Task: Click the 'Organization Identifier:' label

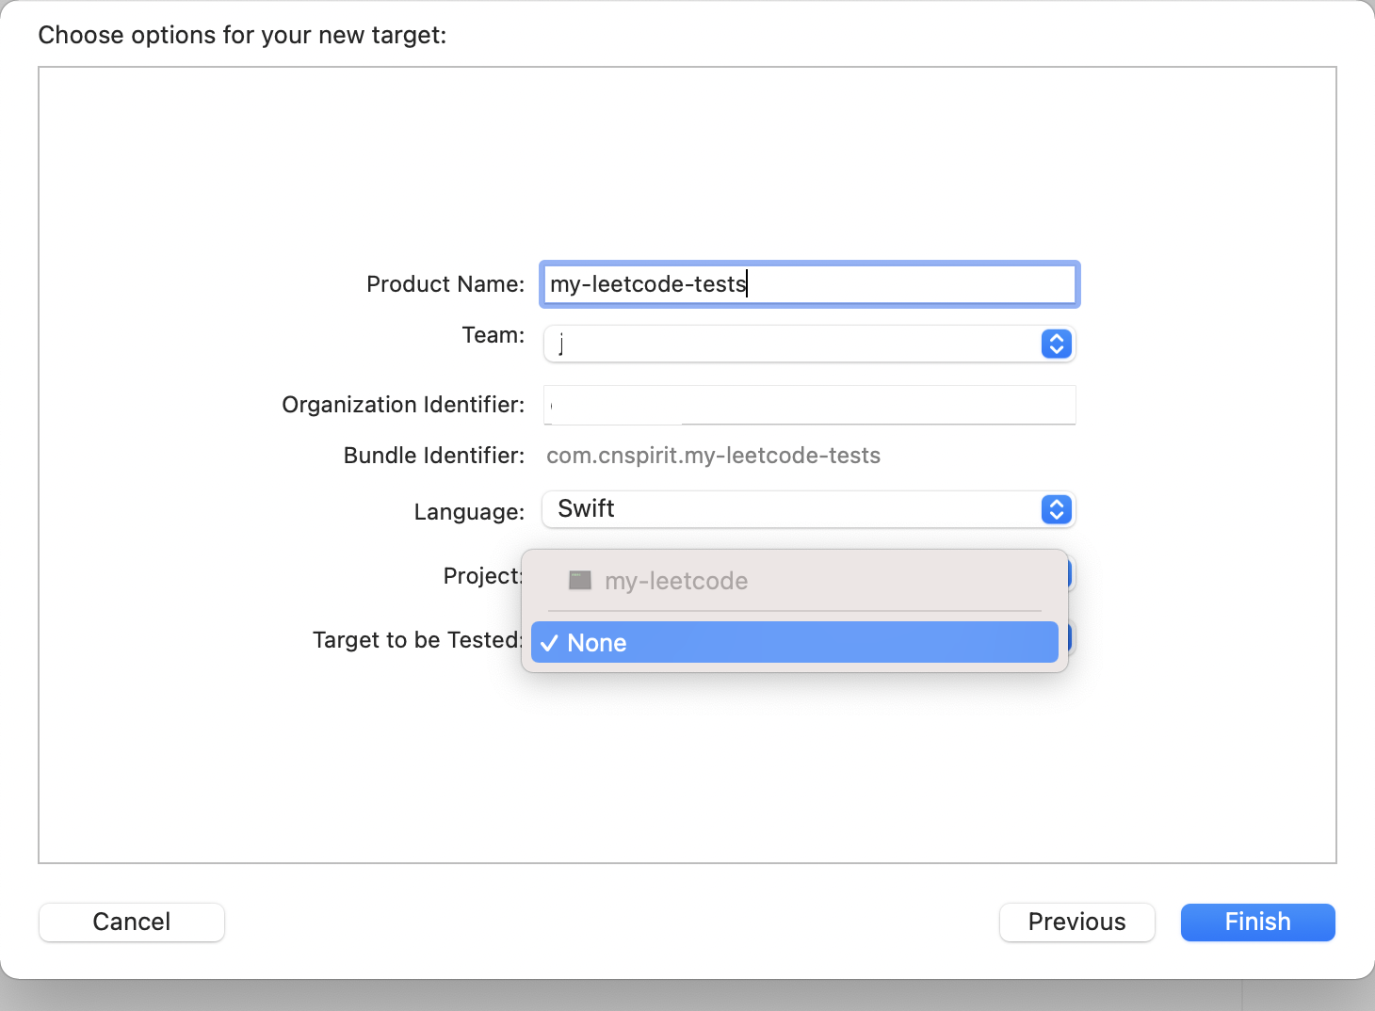Action: (403, 405)
